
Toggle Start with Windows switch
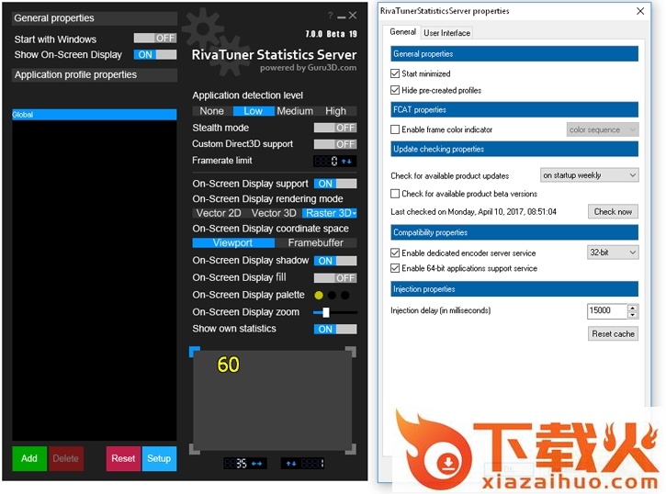click(155, 39)
